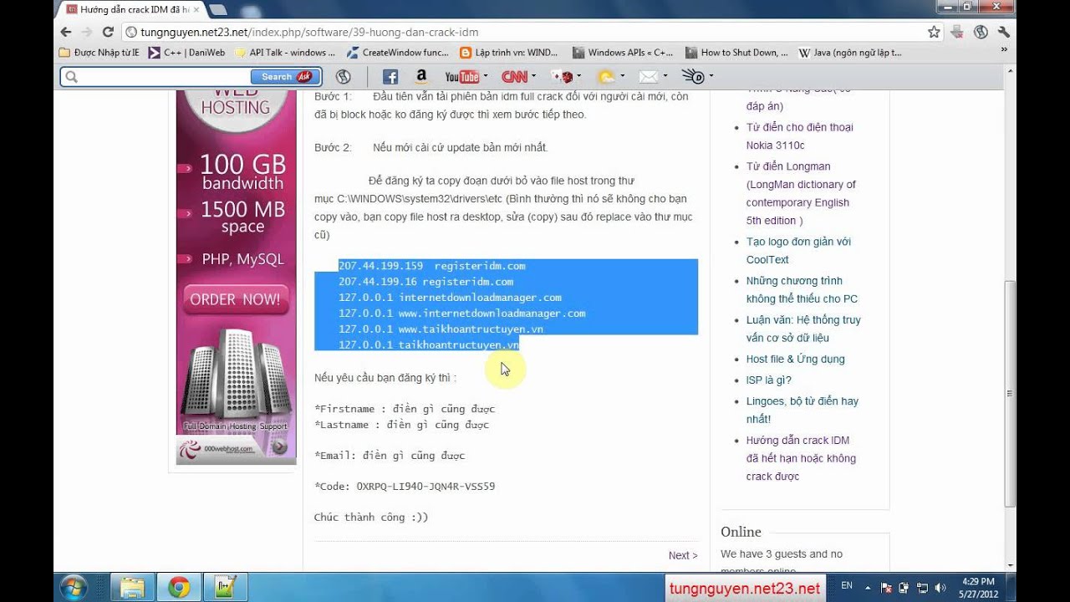Go back with the browser back arrow
1070x602 pixels.
click(67, 32)
